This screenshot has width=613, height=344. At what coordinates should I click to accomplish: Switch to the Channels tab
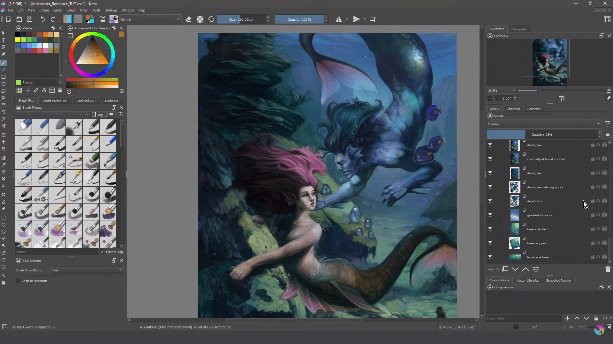point(513,109)
